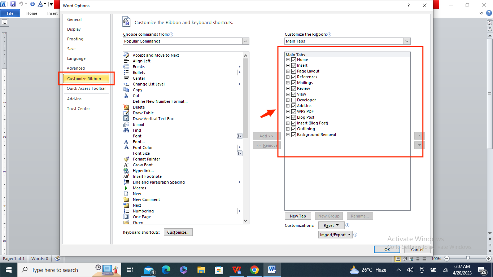Click the Cut command icon
Viewport: 493px width, 277px height.
[x=127, y=95]
